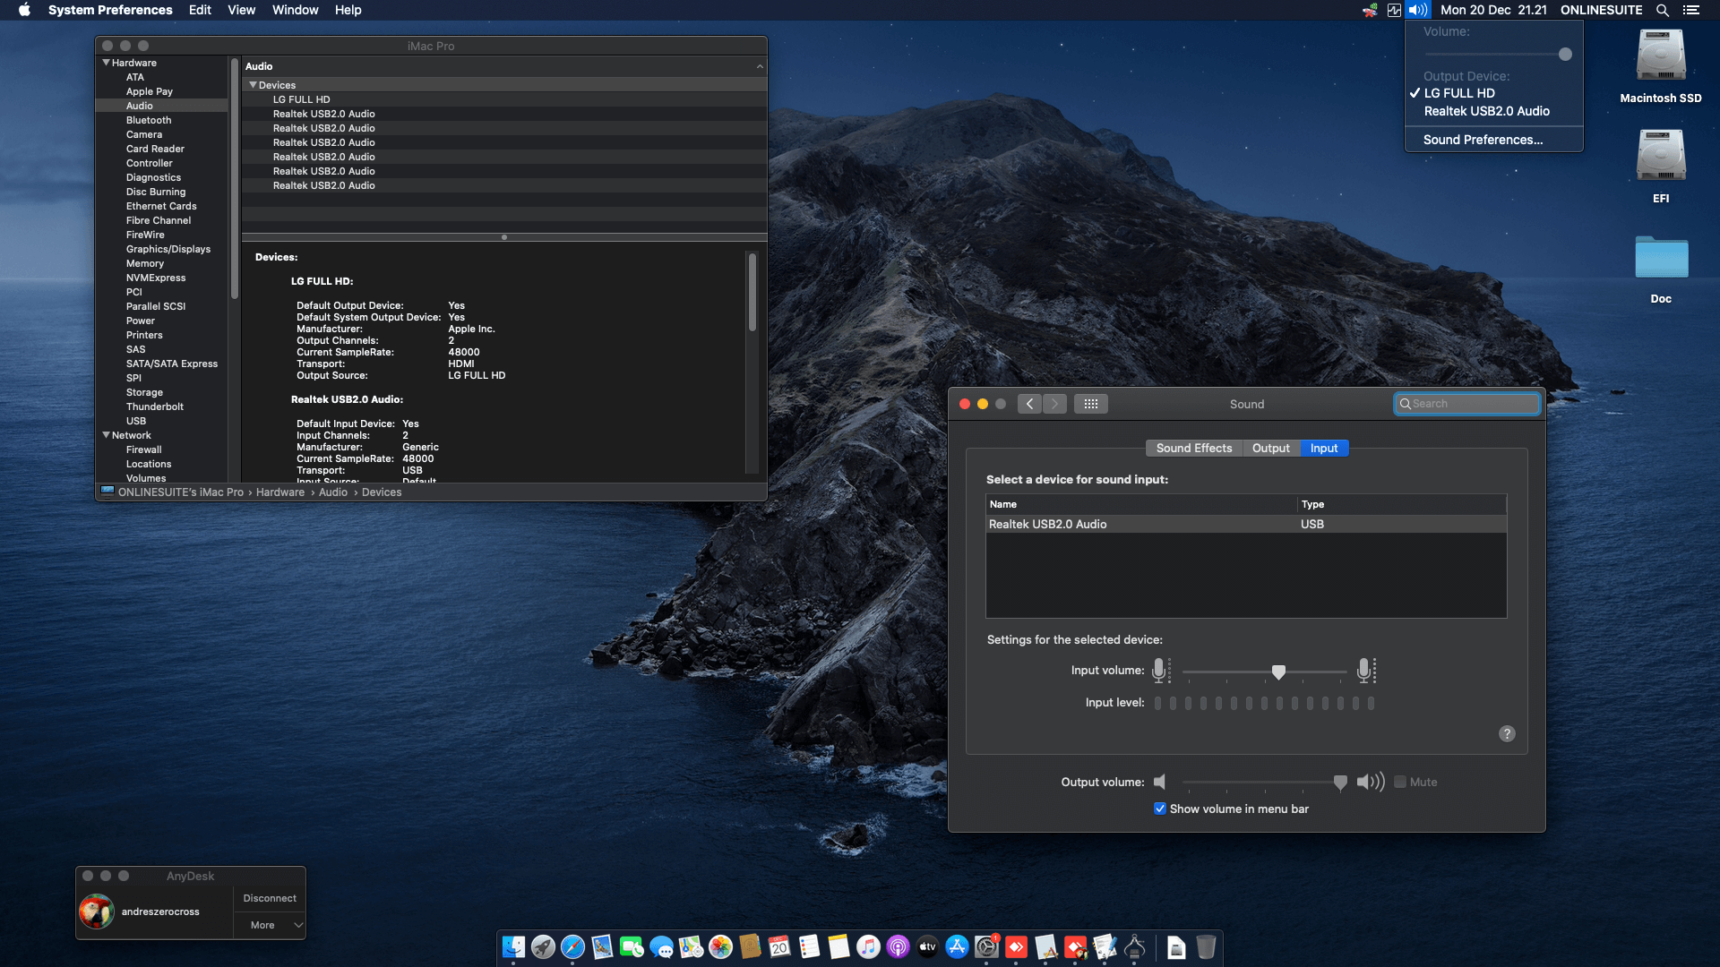The height and width of the screenshot is (967, 1720).
Task: Collapse the Devices disclosure triangle
Action: click(x=253, y=85)
